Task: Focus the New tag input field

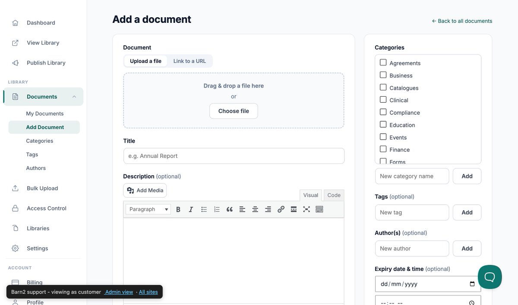Action: pyautogui.click(x=412, y=212)
